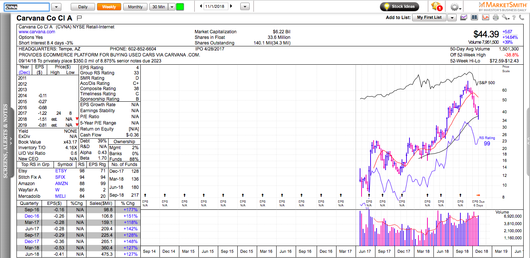Click Sep-18 number of funds 217
This screenshot has height=258, width=530.
tap(135, 195)
